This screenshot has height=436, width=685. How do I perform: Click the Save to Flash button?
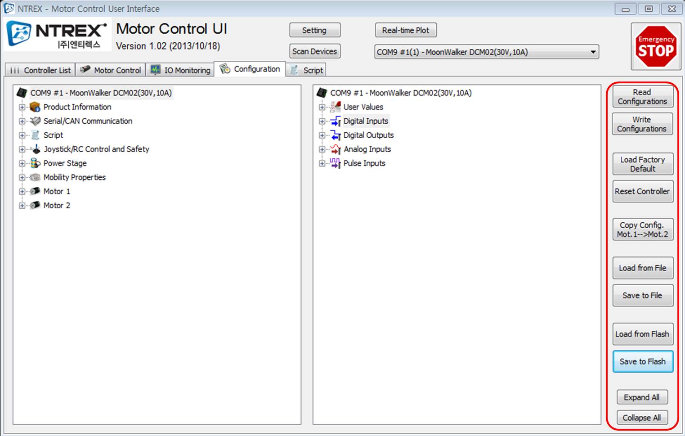click(643, 361)
